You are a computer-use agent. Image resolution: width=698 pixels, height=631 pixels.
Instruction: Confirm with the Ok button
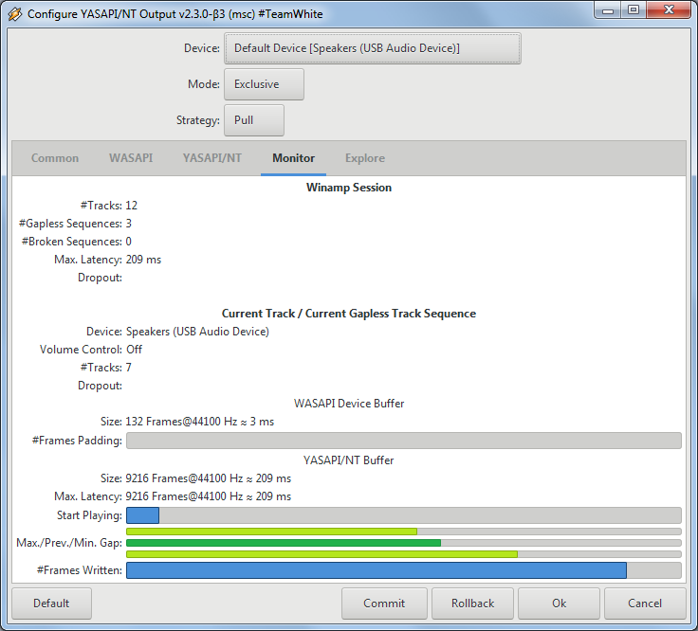tap(559, 604)
